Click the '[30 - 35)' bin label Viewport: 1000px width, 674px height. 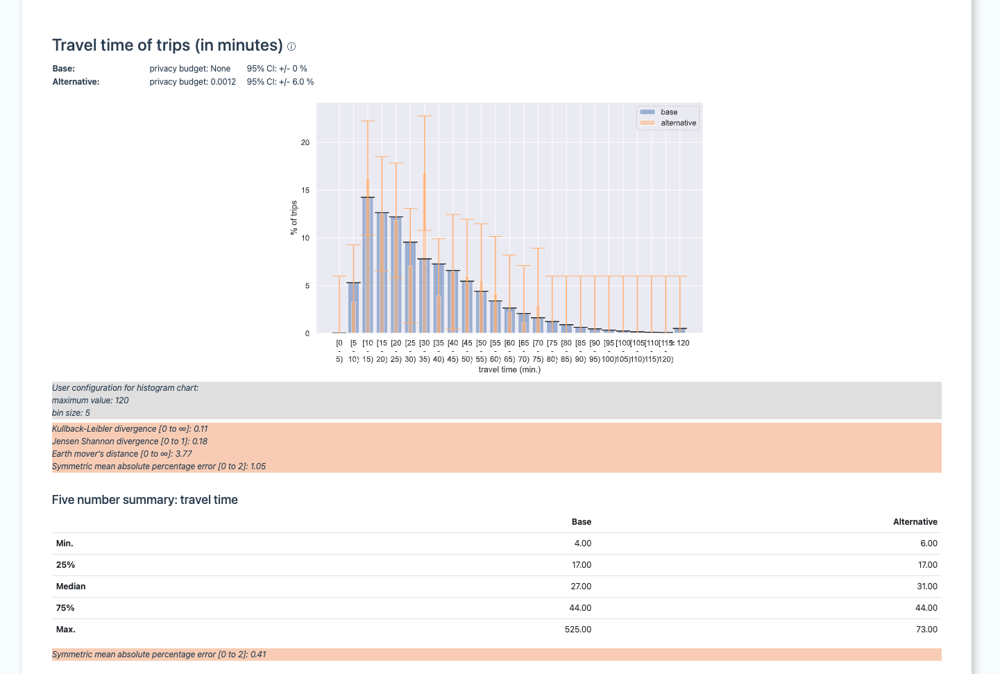pyautogui.click(x=425, y=351)
